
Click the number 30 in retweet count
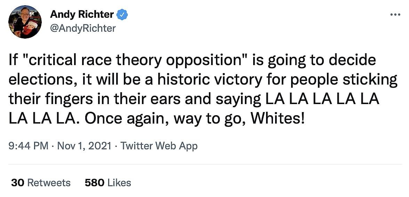coord(17,183)
